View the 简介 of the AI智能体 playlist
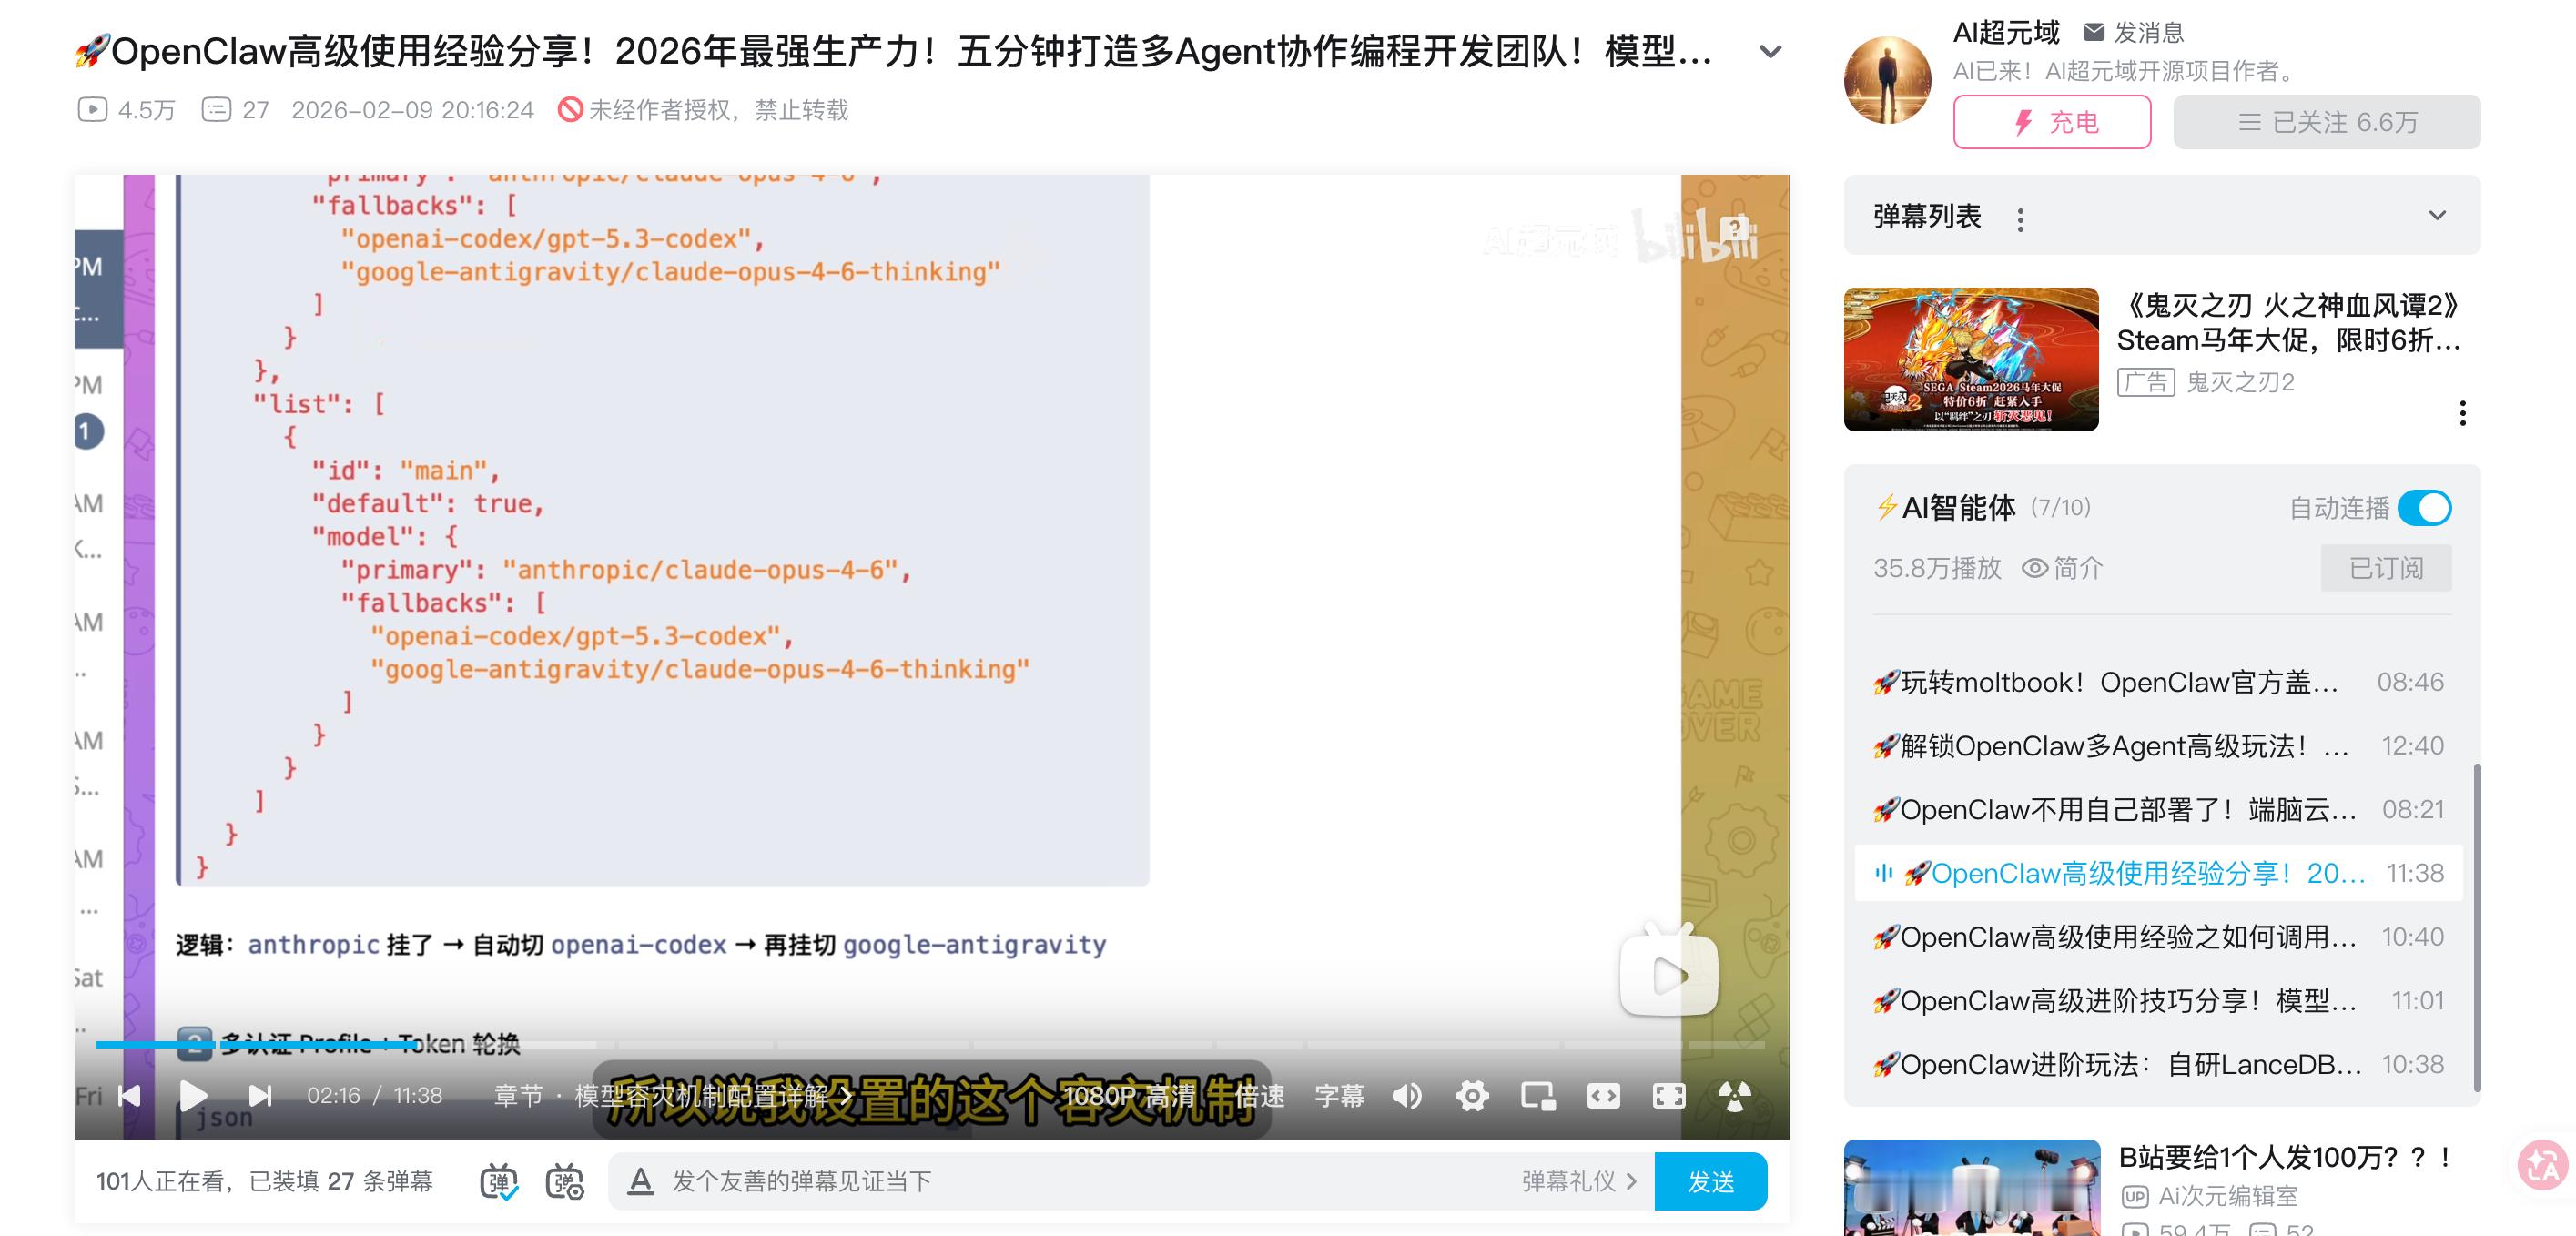 (2062, 568)
